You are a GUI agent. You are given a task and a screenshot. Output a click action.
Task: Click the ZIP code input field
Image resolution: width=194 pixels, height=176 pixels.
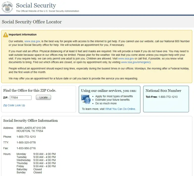tap(20, 97)
